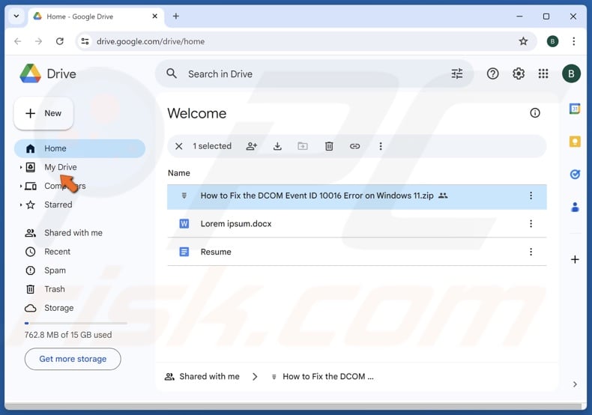
Task: Open the Google account avatar B
Action: coord(571,73)
